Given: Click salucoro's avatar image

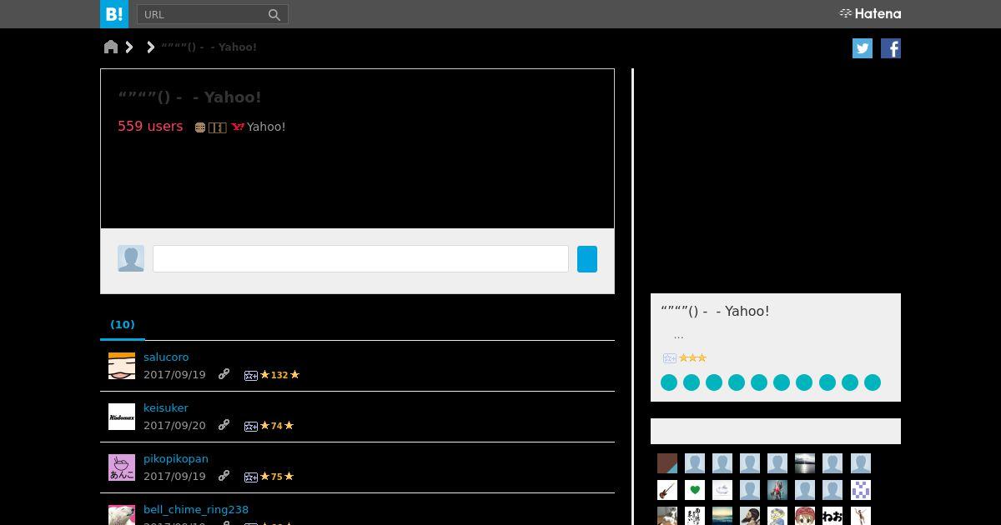Looking at the screenshot, I should [x=122, y=366].
